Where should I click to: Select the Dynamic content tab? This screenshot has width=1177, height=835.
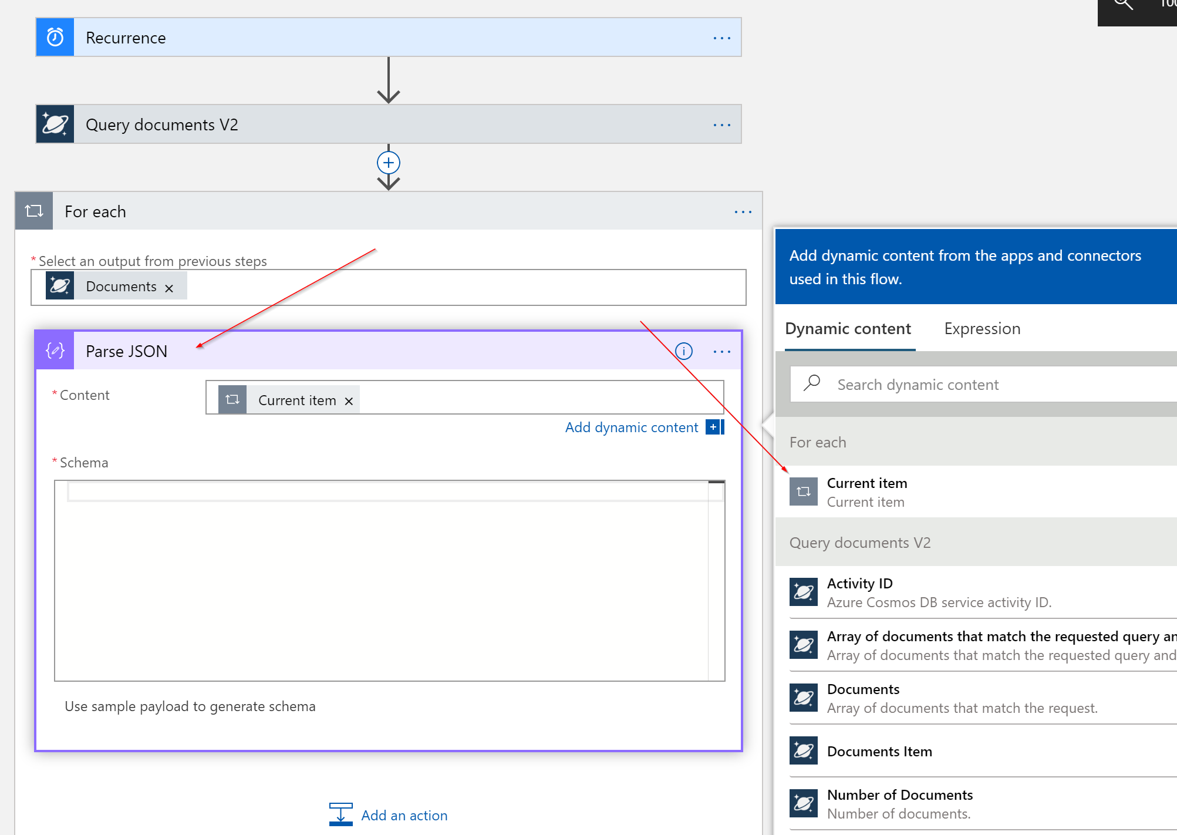point(848,329)
